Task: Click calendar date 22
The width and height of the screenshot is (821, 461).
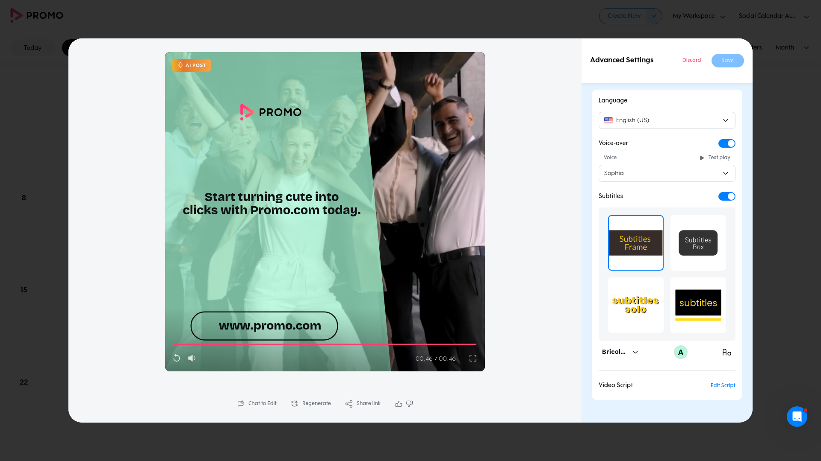Action: coord(24,382)
